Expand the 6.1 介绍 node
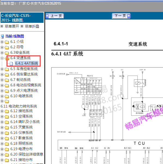 pyautogui.click(x=2, y=42)
